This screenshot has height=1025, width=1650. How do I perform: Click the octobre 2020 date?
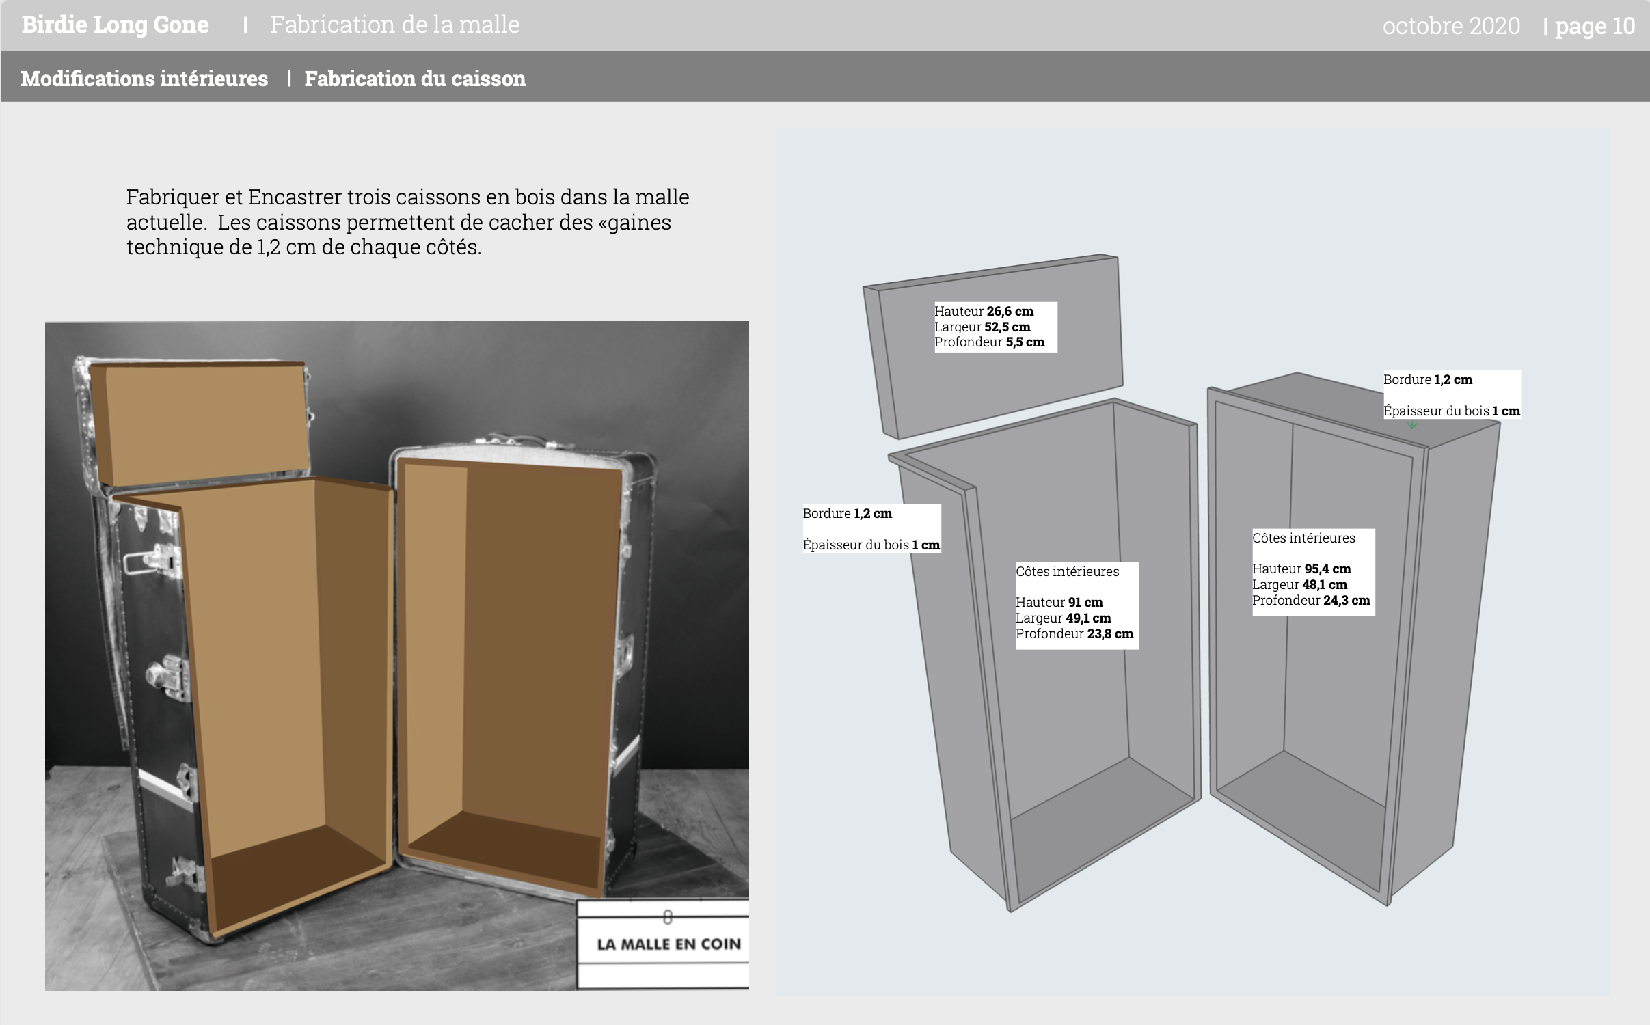tap(1450, 26)
